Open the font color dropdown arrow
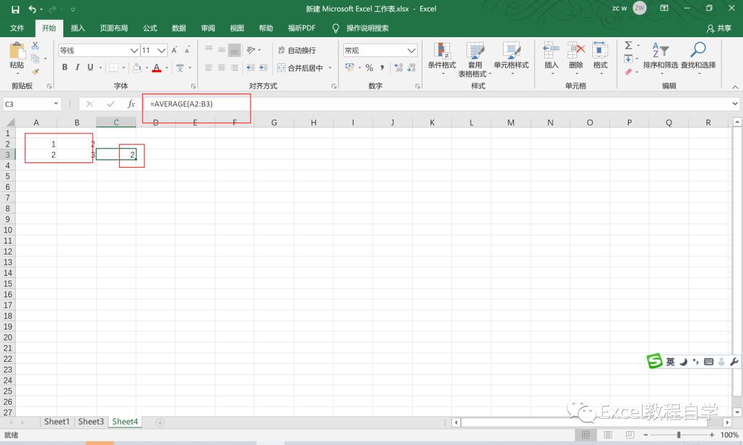743x445 pixels. (166, 68)
